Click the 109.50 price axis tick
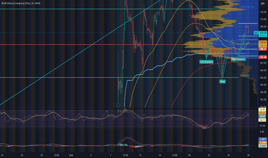The height and width of the screenshot is (158, 268). click(x=263, y=27)
